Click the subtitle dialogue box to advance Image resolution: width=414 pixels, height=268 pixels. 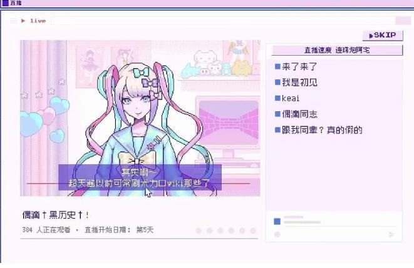[140, 177]
